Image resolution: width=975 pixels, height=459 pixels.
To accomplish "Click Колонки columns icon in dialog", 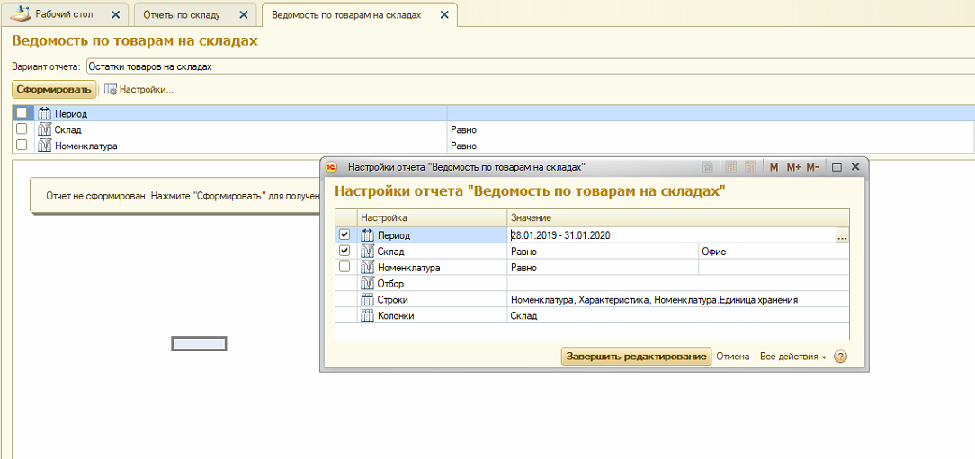I will click(x=367, y=315).
